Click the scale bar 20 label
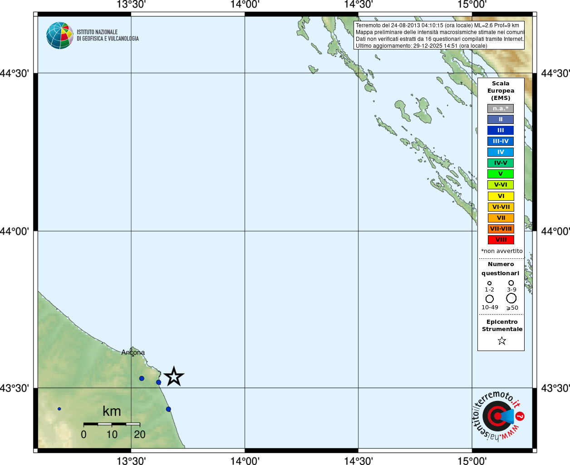Viewport: 570px width, 465px height. (x=140, y=435)
